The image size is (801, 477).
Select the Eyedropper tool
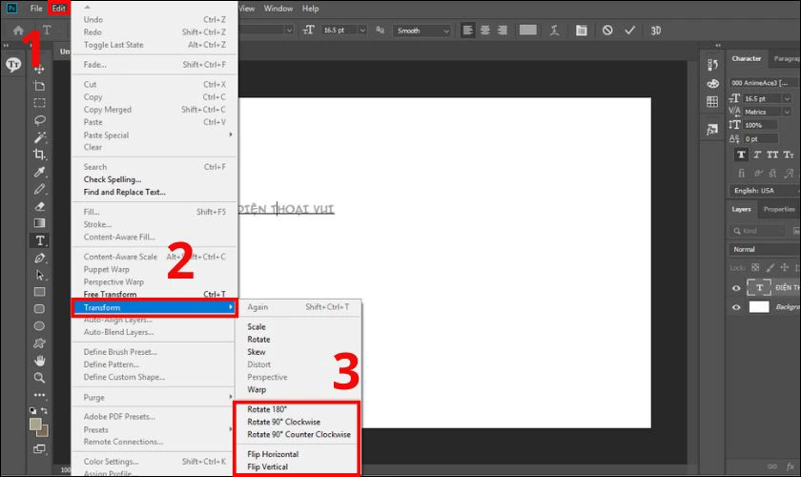(39, 172)
